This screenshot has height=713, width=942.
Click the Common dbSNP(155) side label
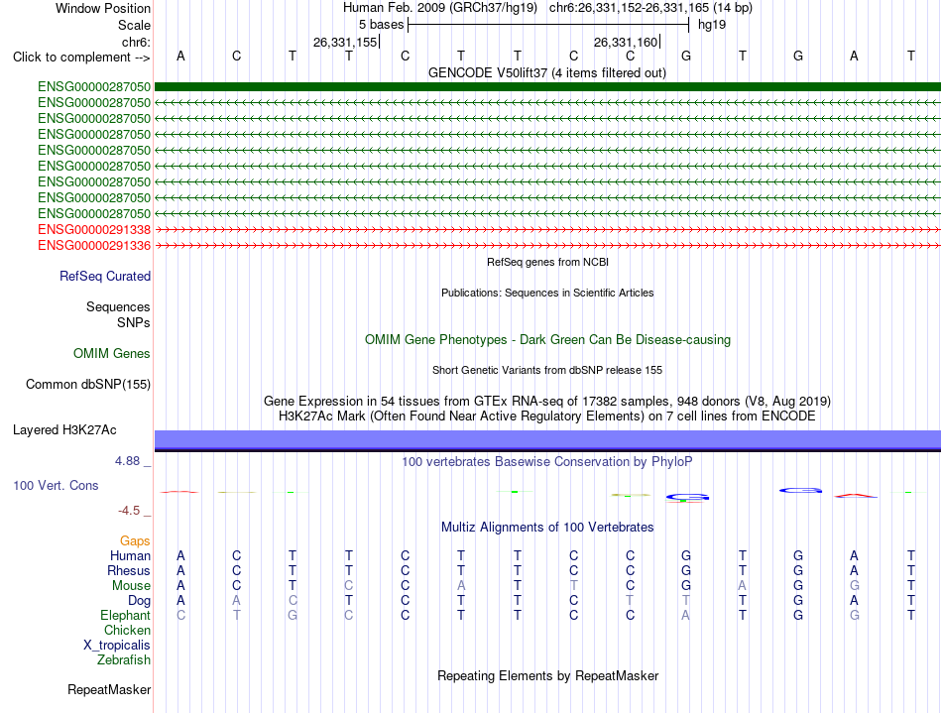pos(88,385)
